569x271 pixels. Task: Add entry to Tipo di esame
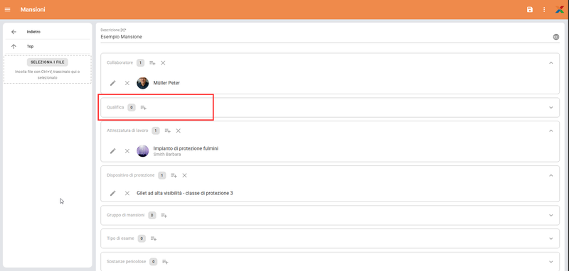(154, 238)
